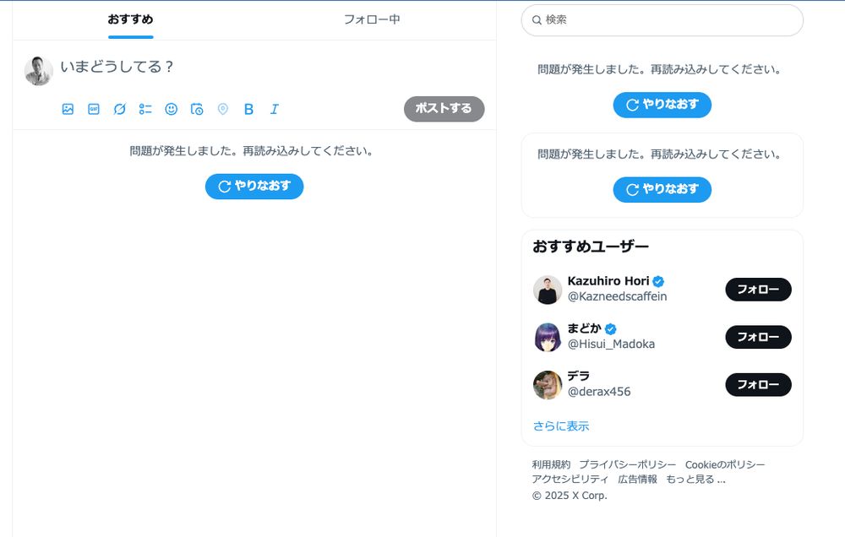
Task: Click the media/image upload icon
Action: coord(69,109)
